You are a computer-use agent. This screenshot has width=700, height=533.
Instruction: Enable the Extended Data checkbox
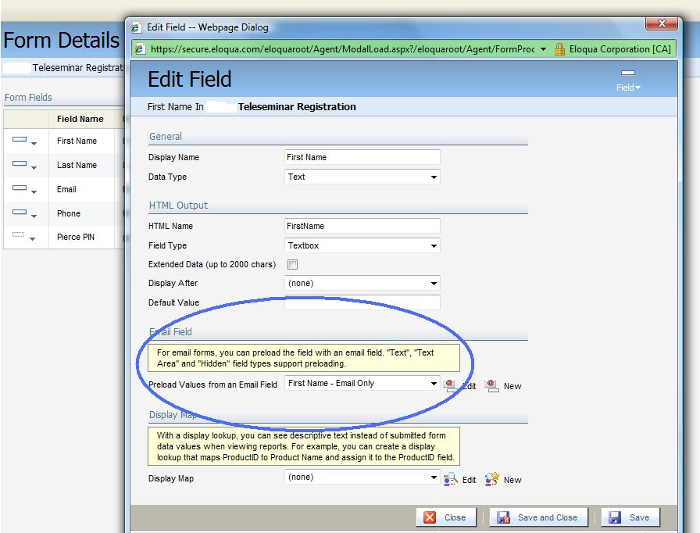pyautogui.click(x=292, y=264)
